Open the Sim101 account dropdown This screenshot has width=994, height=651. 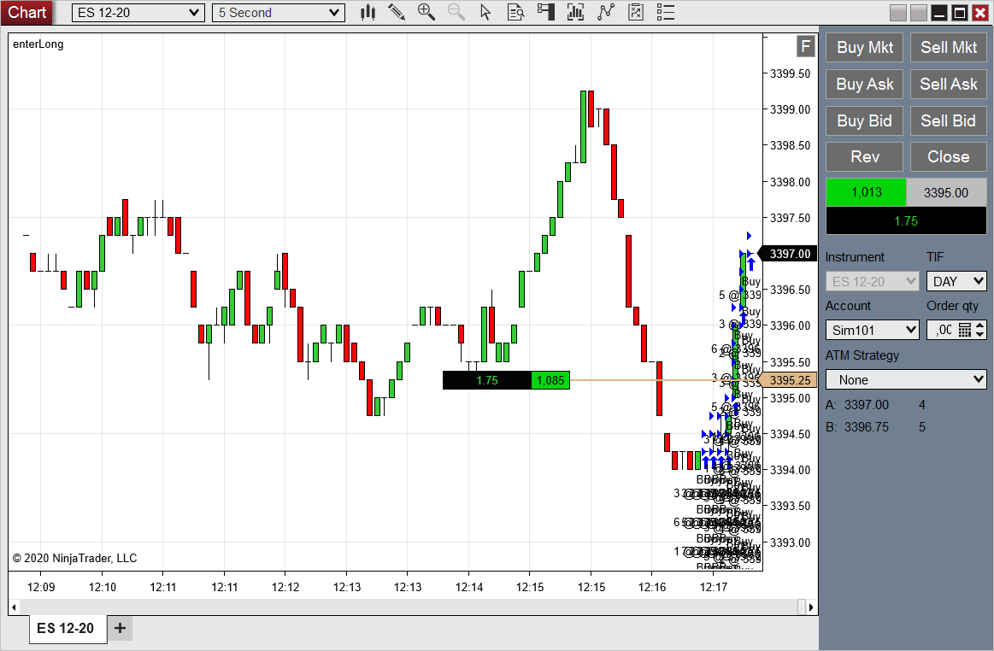point(873,331)
